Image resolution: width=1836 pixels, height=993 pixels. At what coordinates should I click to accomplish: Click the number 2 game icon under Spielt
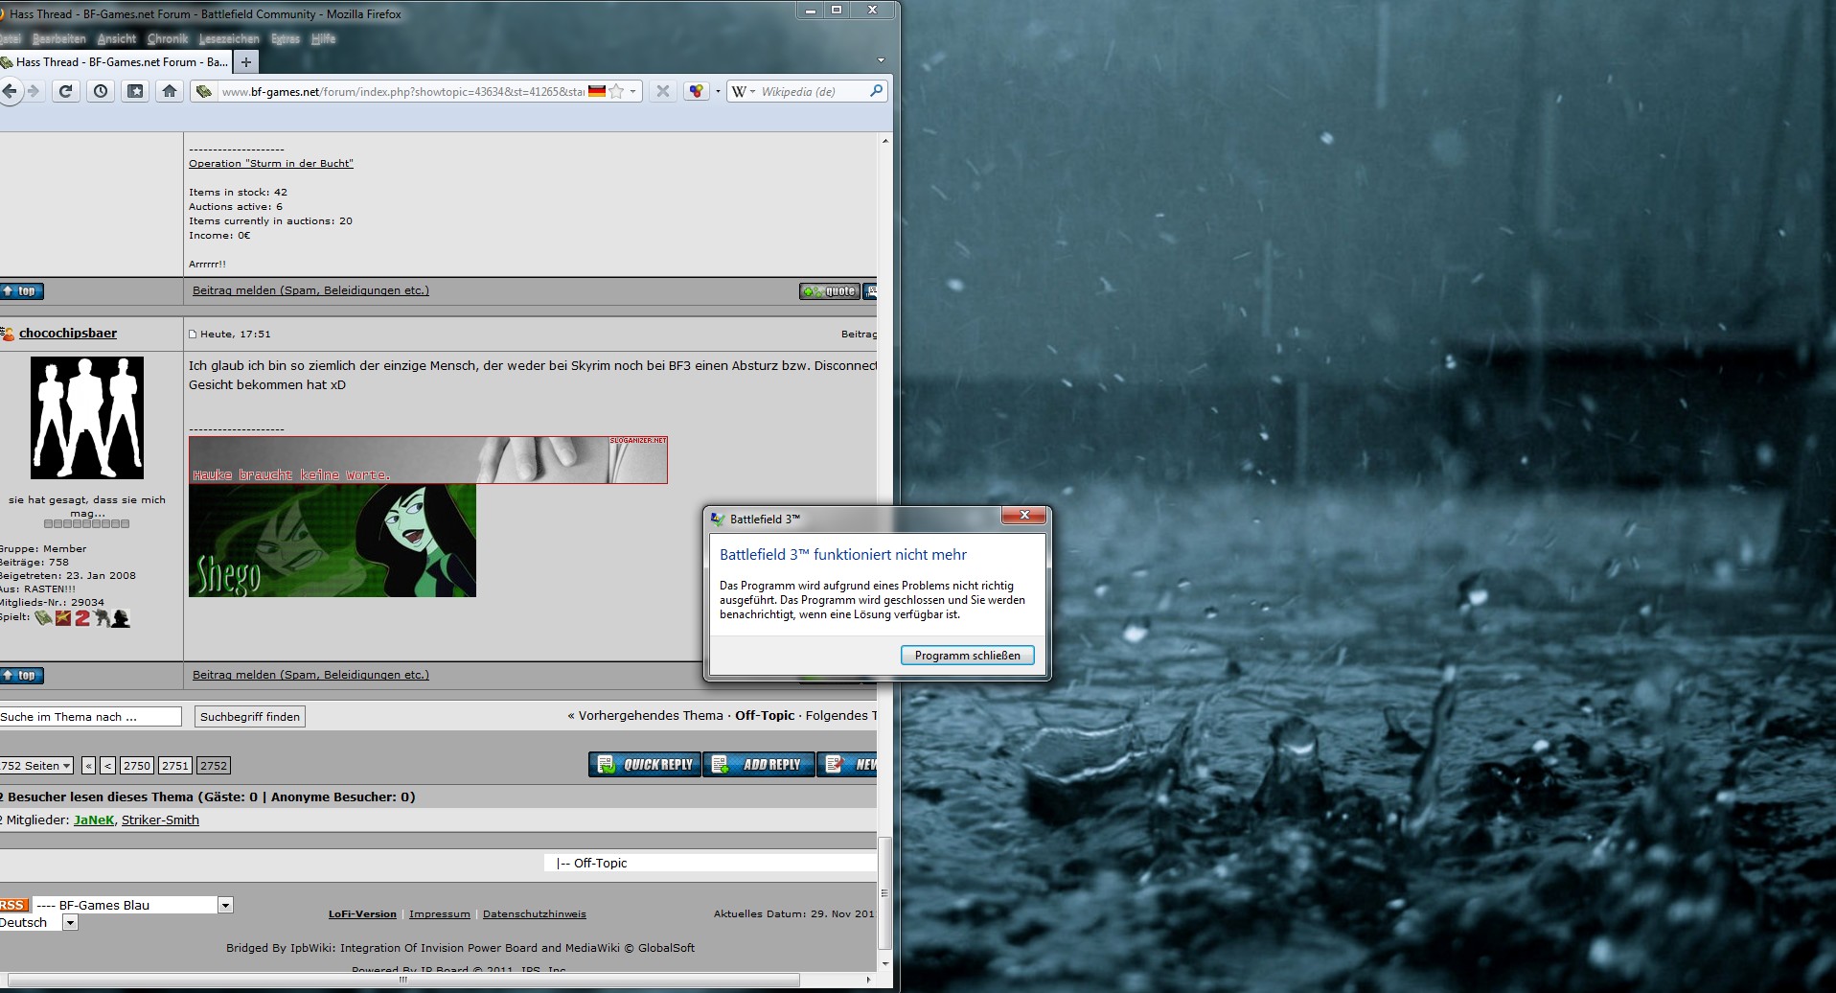[x=82, y=618]
